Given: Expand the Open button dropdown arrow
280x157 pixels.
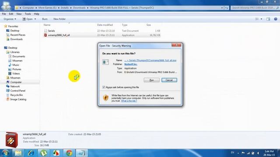Looking at the screenshot, I should (35, 19).
